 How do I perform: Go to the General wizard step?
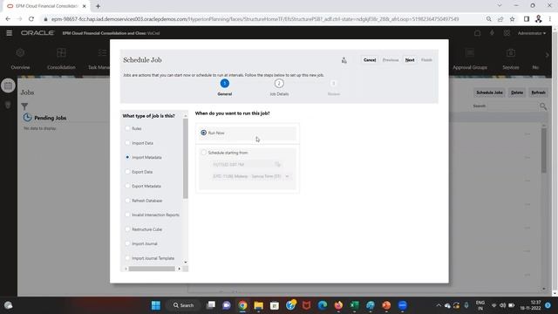click(x=225, y=87)
